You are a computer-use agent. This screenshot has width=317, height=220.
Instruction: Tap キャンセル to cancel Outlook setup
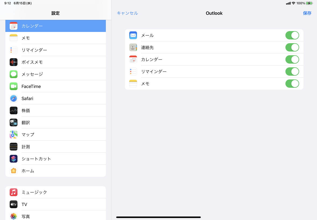[x=127, y=13]
